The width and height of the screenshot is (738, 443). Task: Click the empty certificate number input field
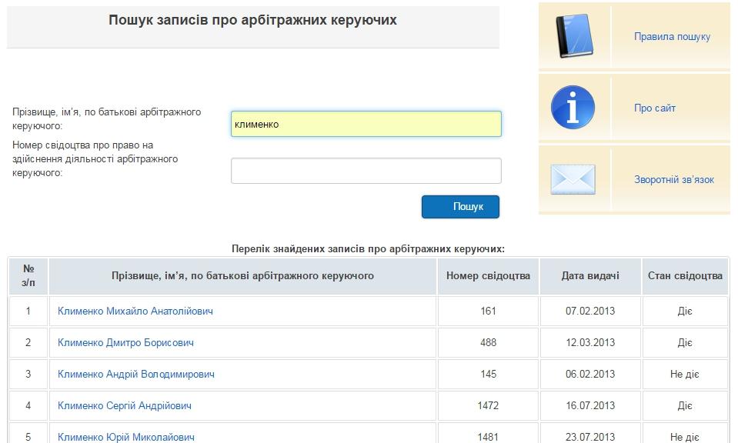tap(366, 171)
